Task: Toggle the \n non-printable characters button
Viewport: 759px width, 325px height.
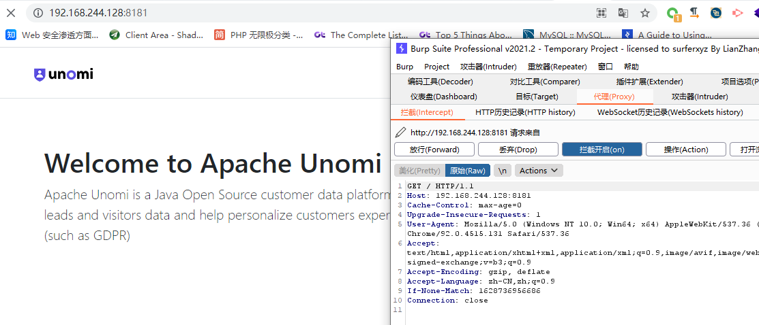Action: [503, 171]
